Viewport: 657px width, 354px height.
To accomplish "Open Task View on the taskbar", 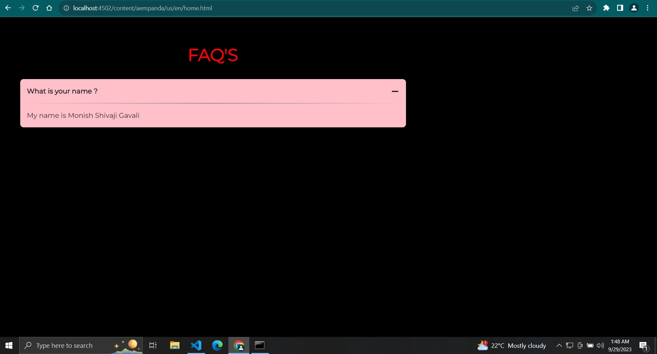I will (153, 345).
